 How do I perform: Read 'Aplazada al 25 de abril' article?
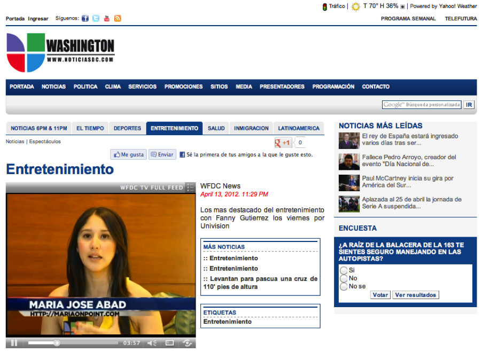point(412,203)
